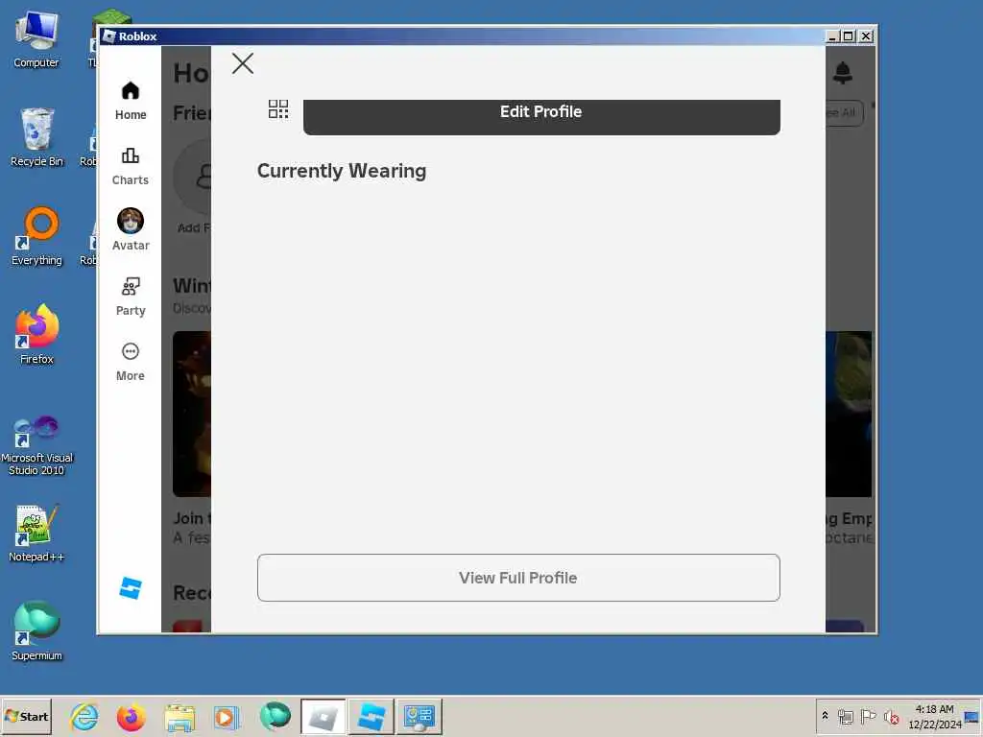
Task: Open Action Center flag tray icon
Action: click(x=868, y=716)
